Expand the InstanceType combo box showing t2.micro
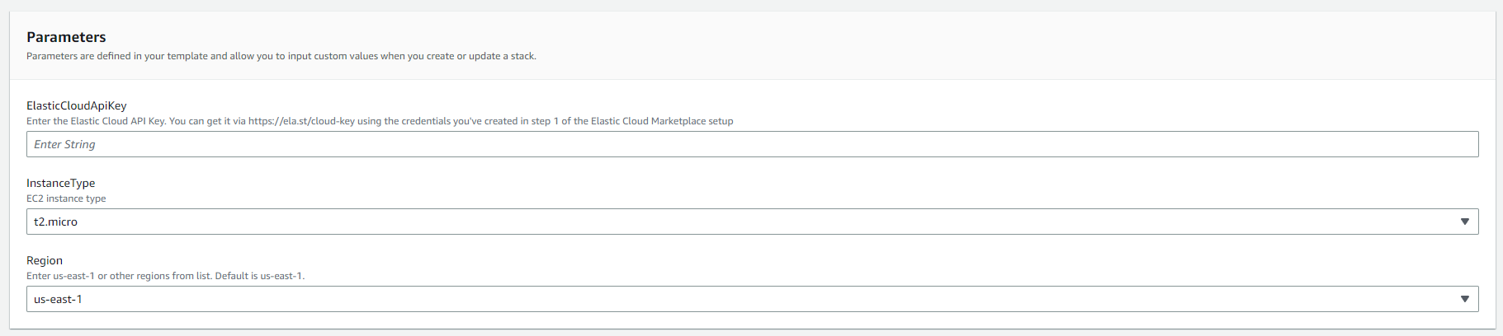1503x336 pixels. click(752, 222)
